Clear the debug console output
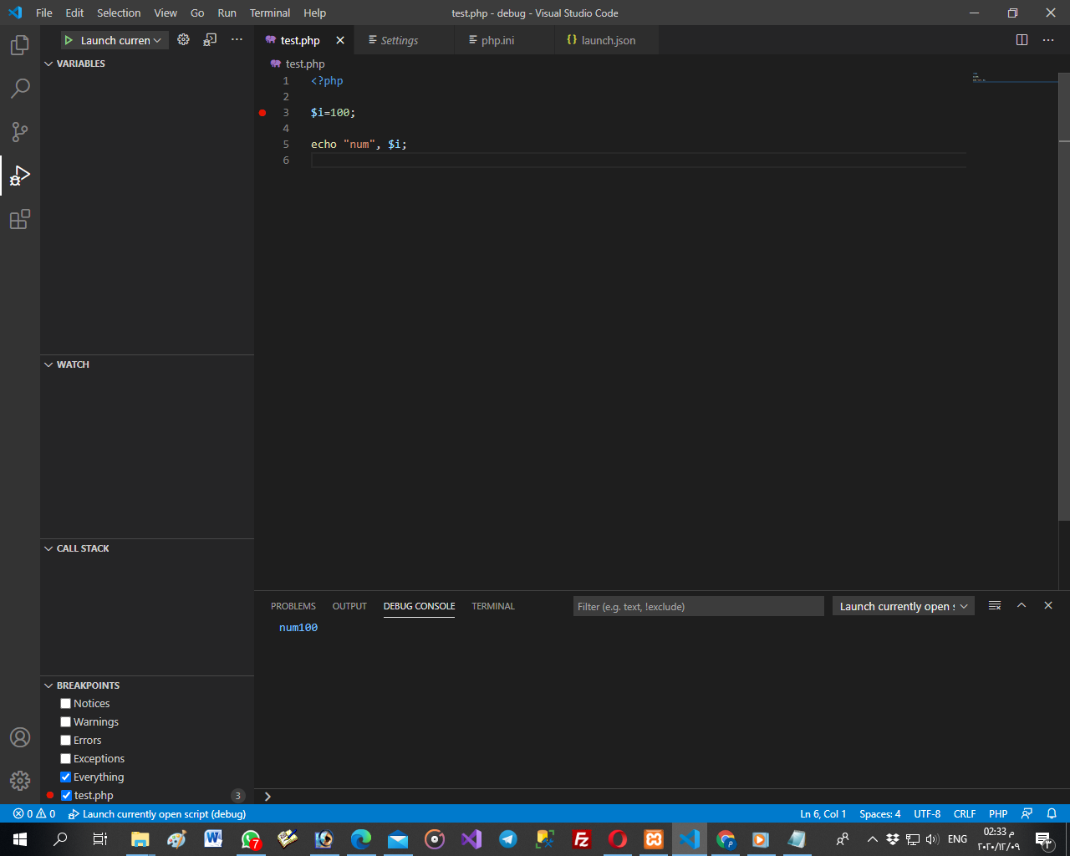 995,606
